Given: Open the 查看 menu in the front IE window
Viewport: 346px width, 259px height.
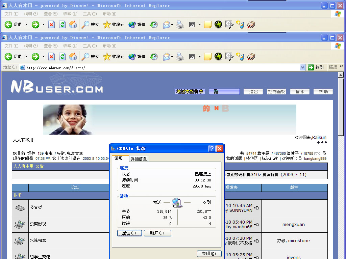Looking at the screenshot, I should click(51, 46).
